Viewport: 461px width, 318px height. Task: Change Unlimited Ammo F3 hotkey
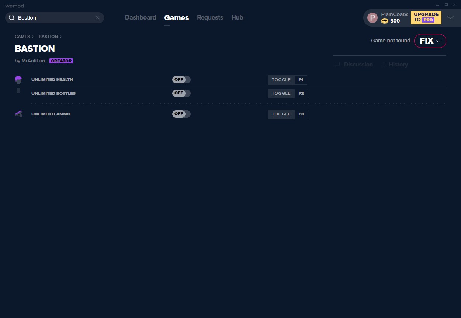[x=301, y=114]
